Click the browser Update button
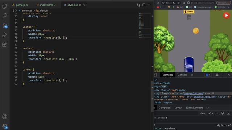The width and height of the screenshot is (232, 130). coord(223,3)
